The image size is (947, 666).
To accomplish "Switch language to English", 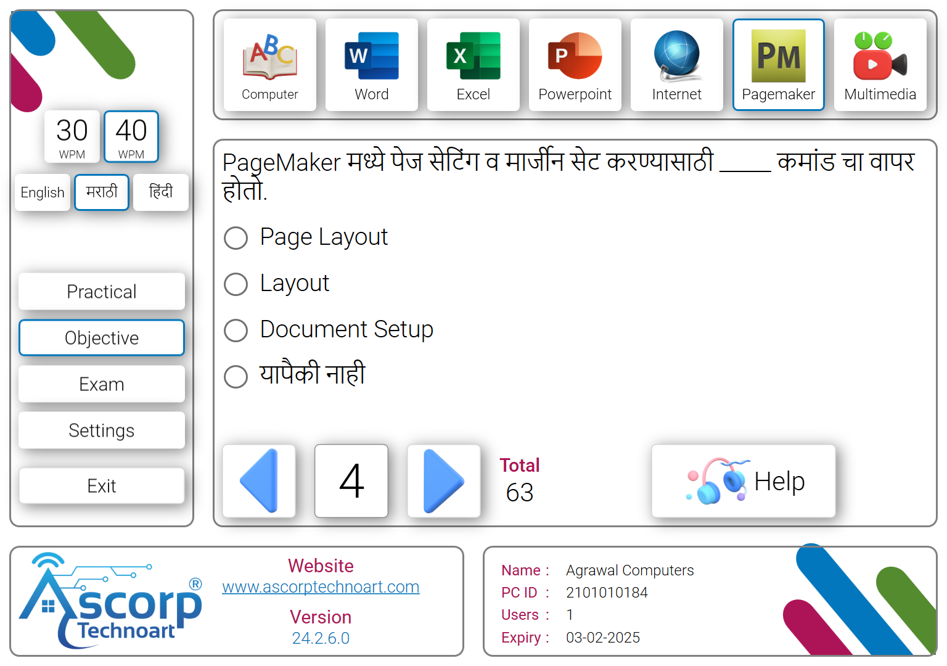I will pos(43,192).
